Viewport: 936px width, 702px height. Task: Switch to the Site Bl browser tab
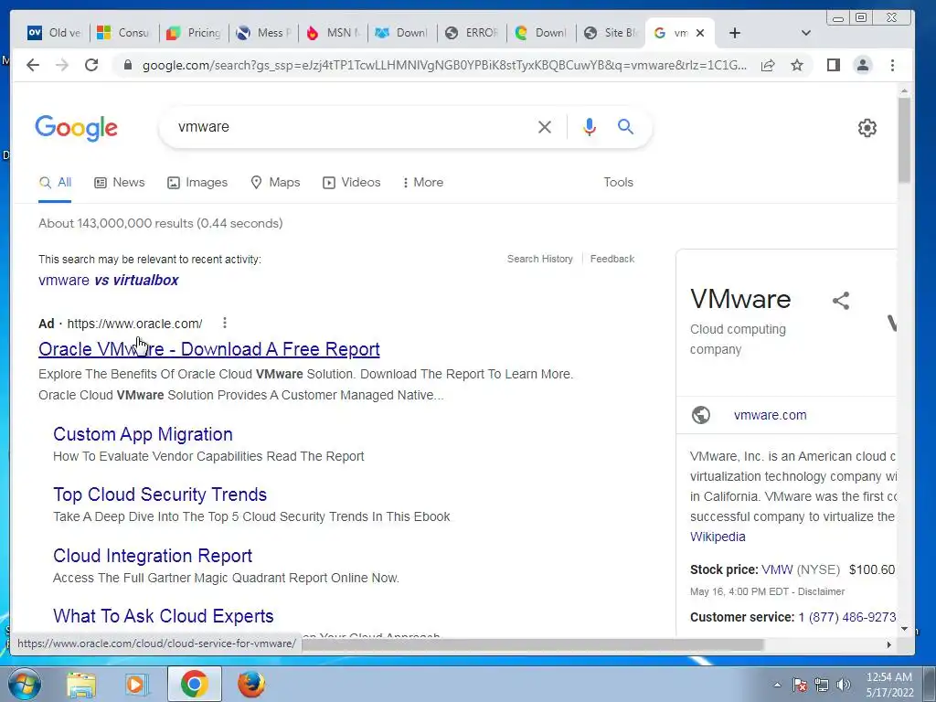click(x=611, y=33)
